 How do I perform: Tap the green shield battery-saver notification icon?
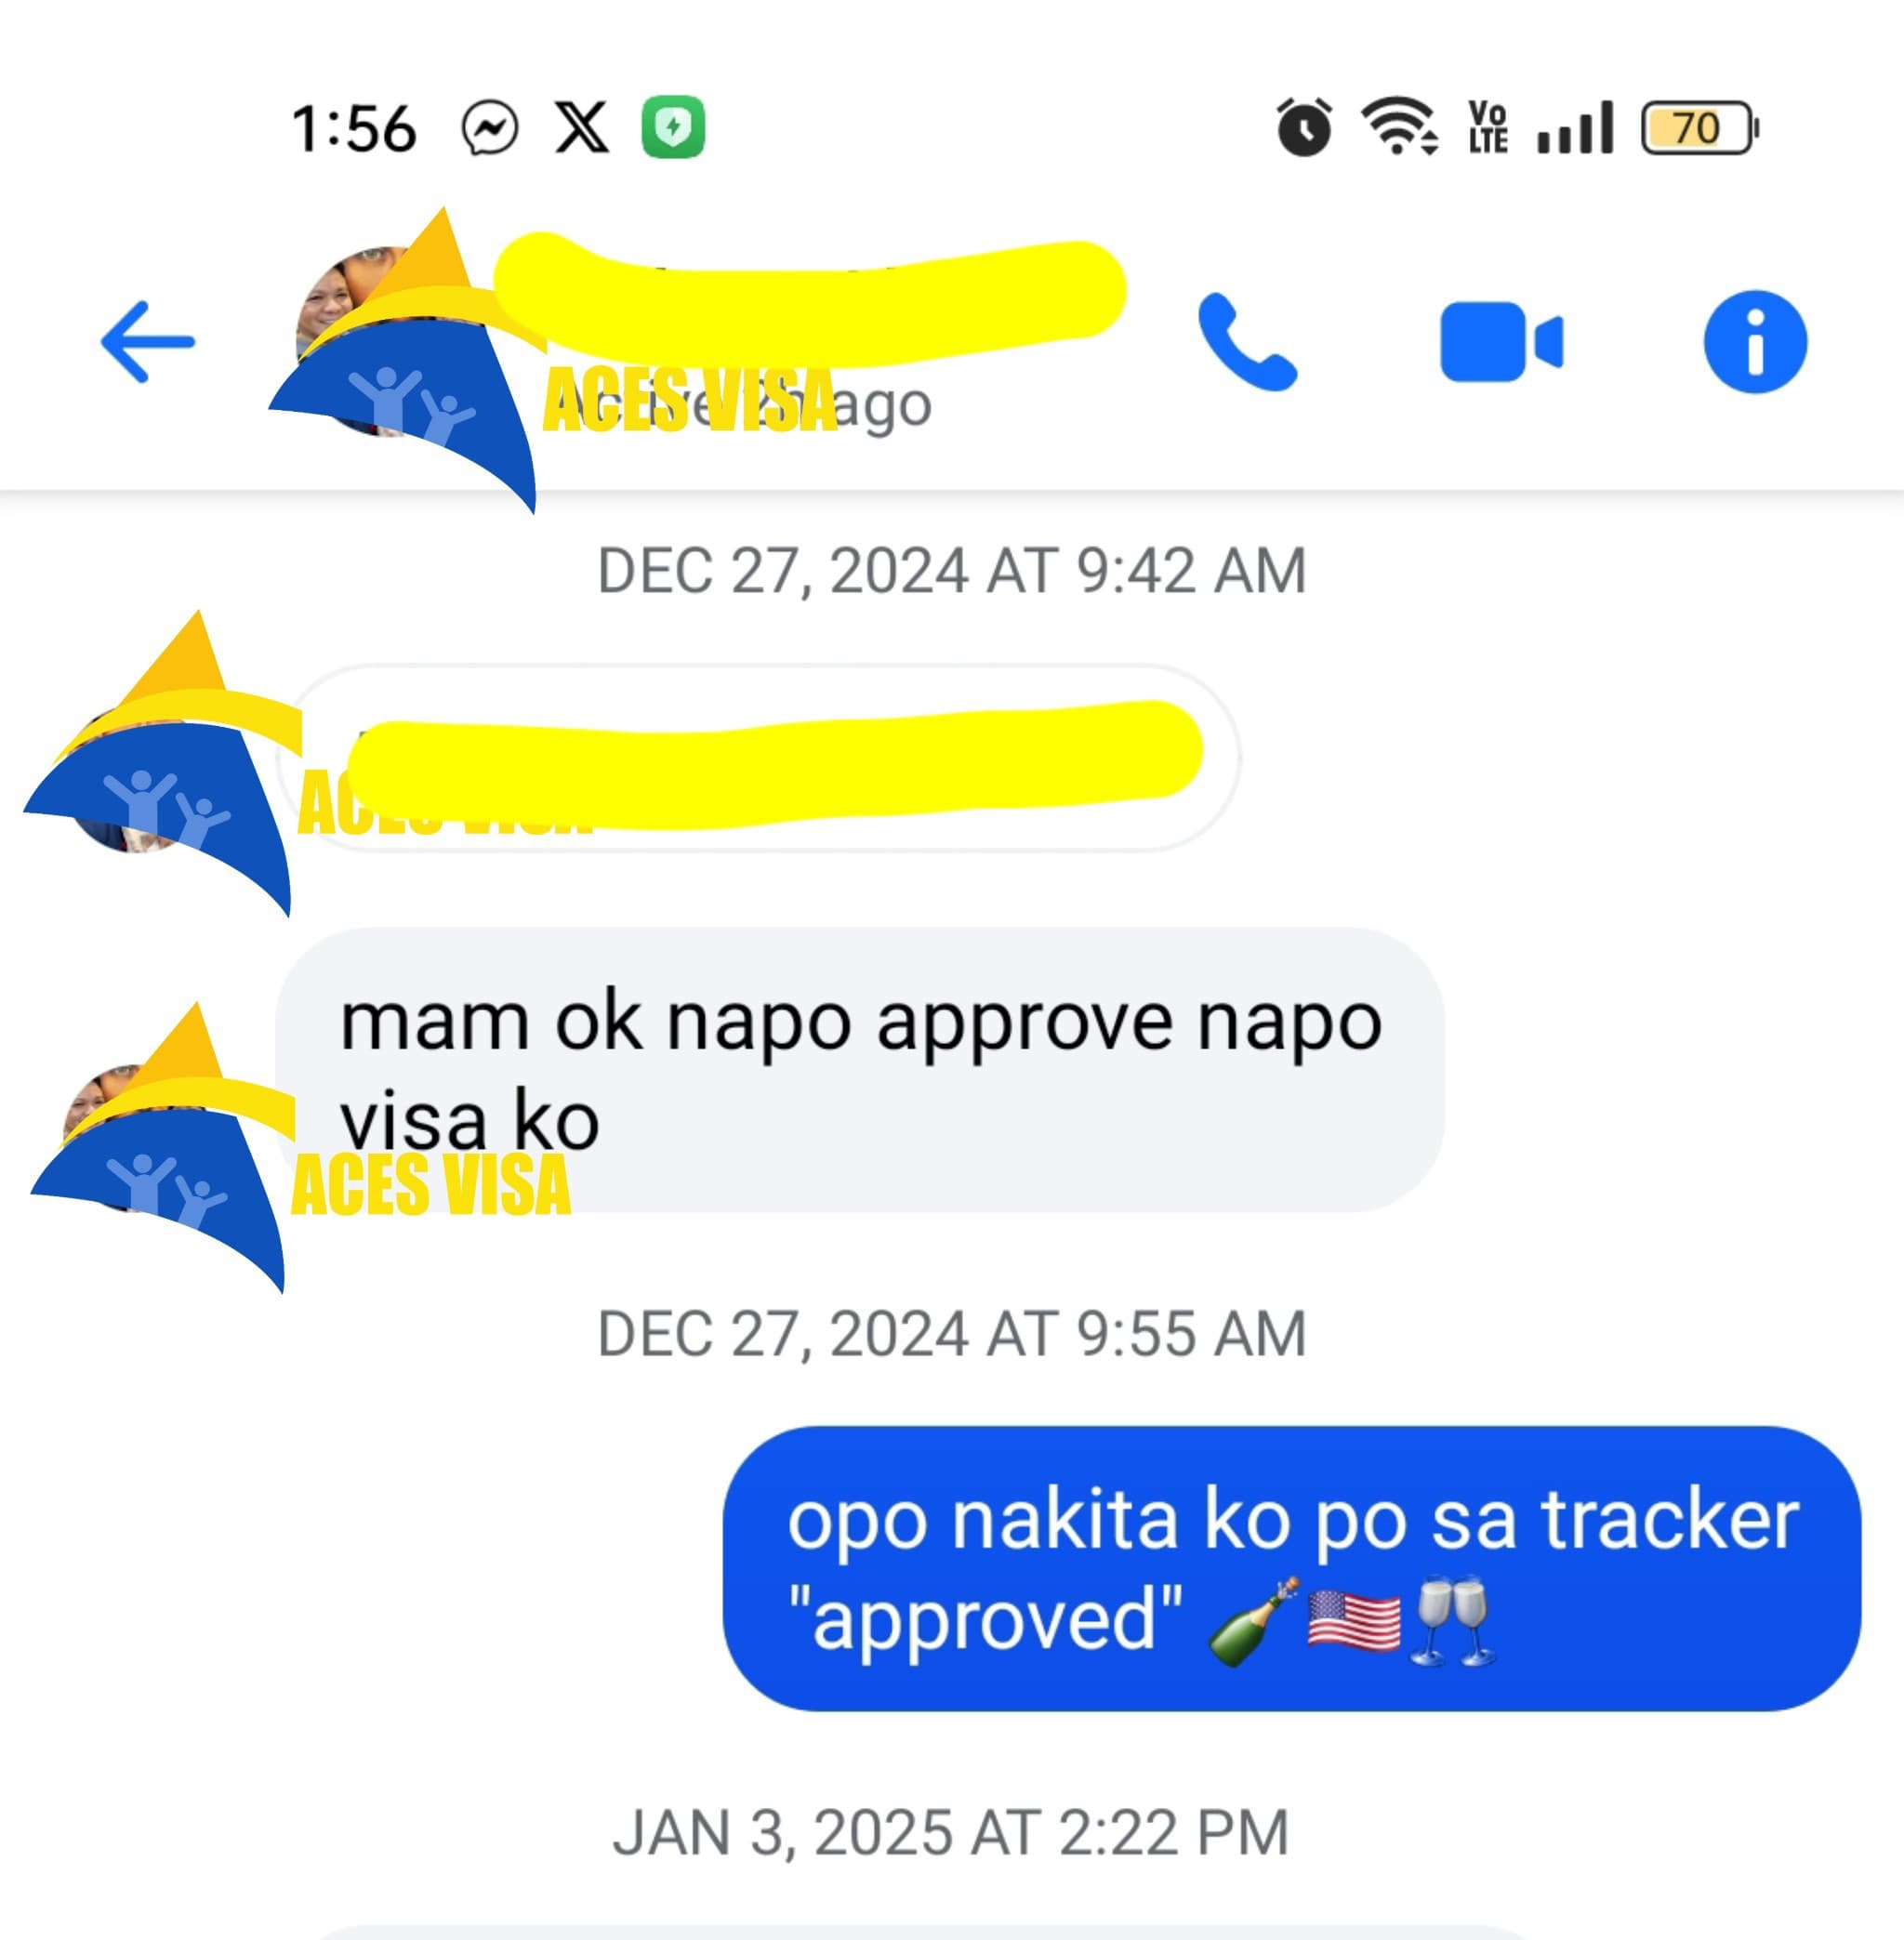(x=673, y=127)
